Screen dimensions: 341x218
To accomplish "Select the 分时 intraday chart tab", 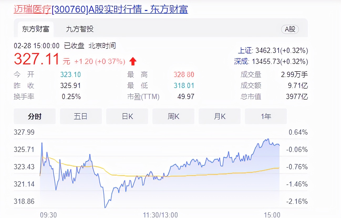I will [x=35, y=116].
